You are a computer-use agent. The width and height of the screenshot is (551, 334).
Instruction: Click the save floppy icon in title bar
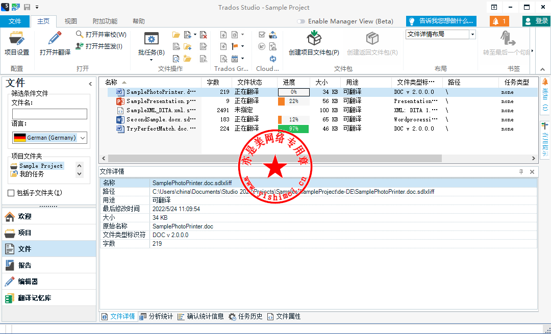pyautogui.click(x=27, y=7)
